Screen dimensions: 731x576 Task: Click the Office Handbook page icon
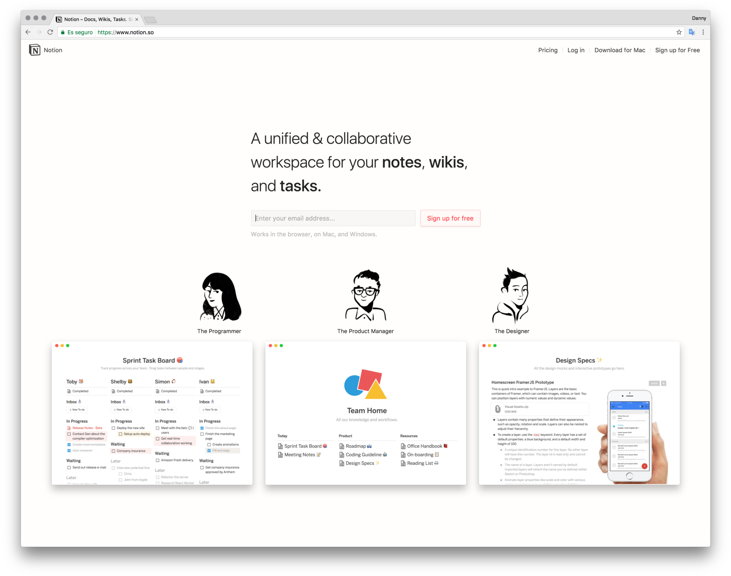coord(403,446)
